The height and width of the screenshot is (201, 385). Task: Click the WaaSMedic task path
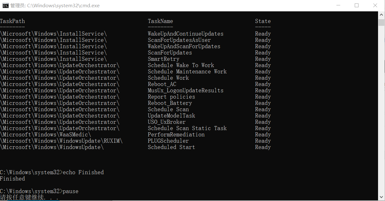point(45,135)
